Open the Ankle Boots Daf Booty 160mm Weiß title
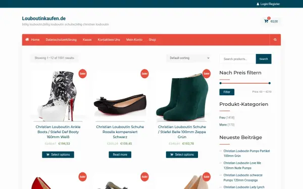 (58, 132)
